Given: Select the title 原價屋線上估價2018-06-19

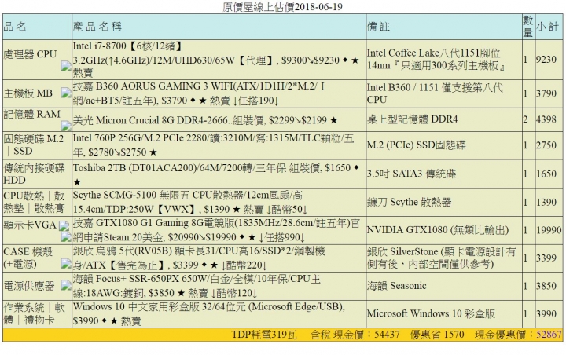Looking at the screenshot, I should point(283,7).
